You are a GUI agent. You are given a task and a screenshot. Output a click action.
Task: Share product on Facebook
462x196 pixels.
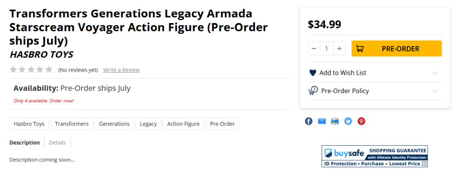[309, 121]
